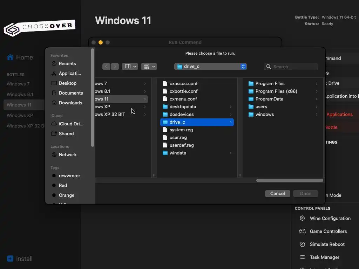
Task: Open the column view mode dropdown
Action: 130,67
